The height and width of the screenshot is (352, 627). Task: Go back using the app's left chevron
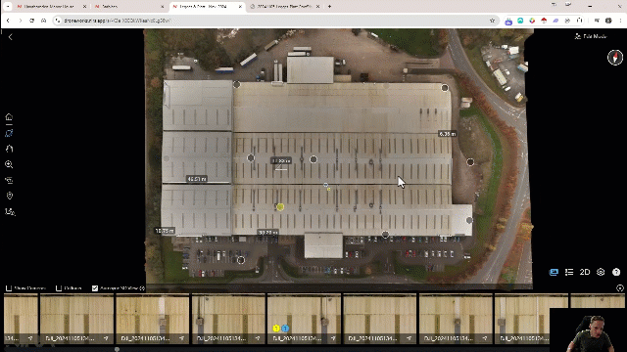(11, 37)
